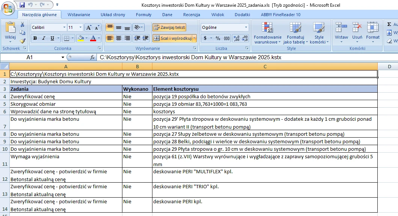Open the fill color palette arrow
This screenshot has width=398, height=216.
coord(86,38)
